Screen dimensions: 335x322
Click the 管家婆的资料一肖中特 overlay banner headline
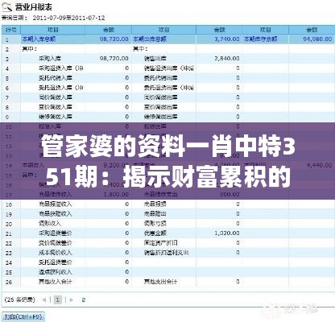coord(168,161)
